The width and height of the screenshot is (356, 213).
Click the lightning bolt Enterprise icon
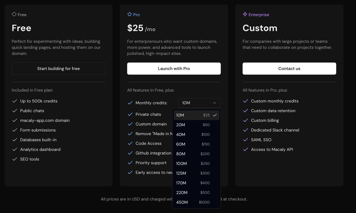point(245,14)
